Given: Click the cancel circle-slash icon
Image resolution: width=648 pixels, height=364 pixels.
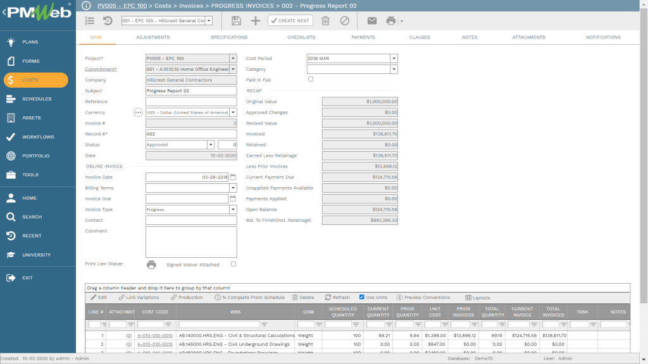Looking at the screenshot, I should [x=345, y=21].
